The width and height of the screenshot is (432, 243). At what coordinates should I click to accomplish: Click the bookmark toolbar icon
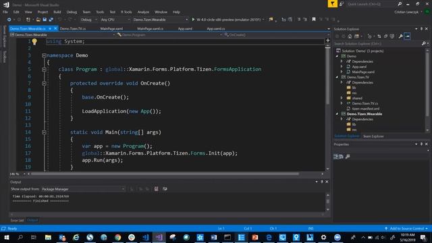click(x=313, y=20)
